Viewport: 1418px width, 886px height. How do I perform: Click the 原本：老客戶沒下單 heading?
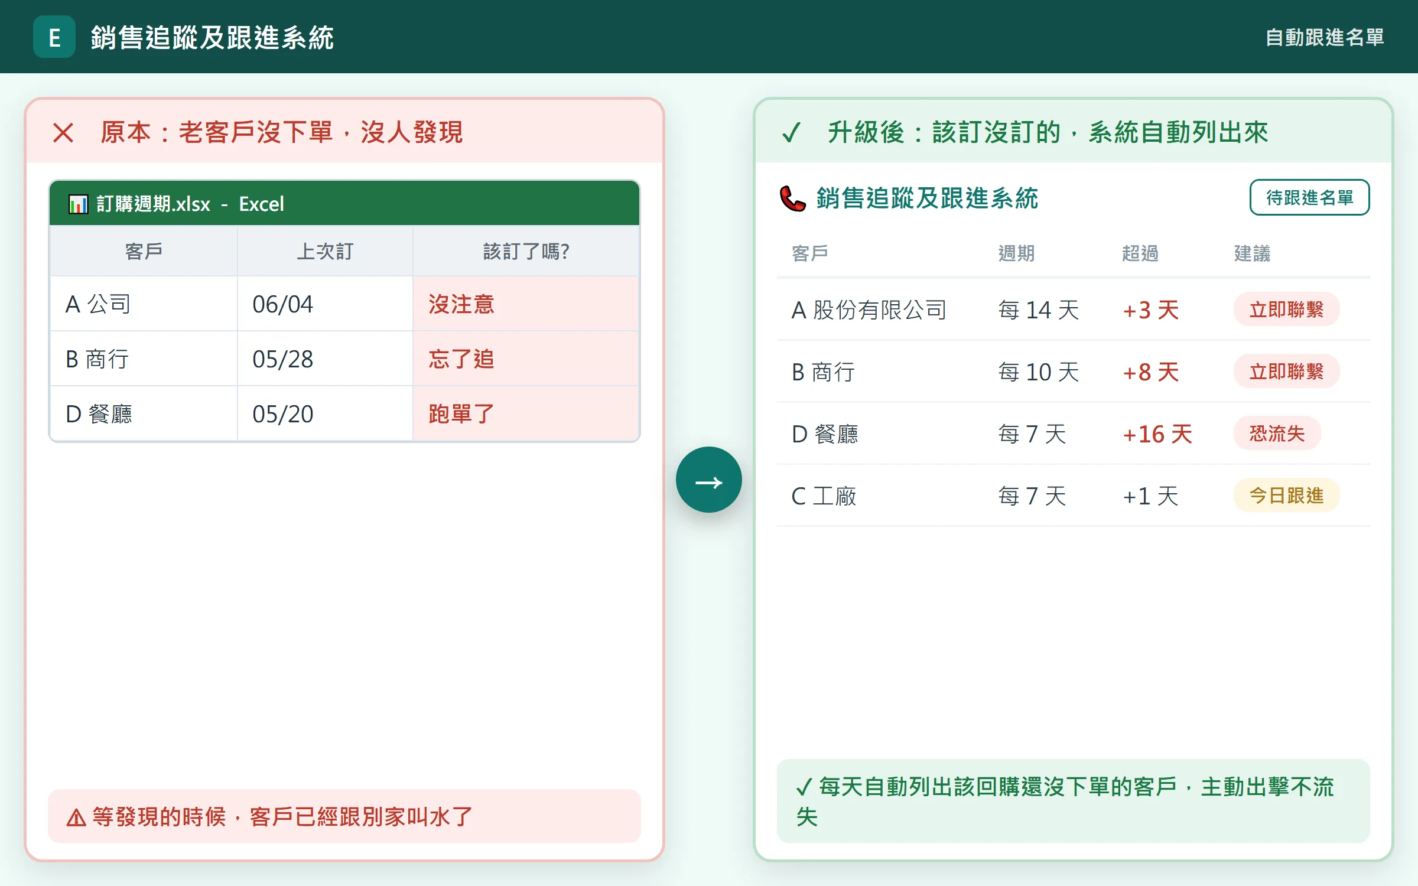(x=281, y=132)
